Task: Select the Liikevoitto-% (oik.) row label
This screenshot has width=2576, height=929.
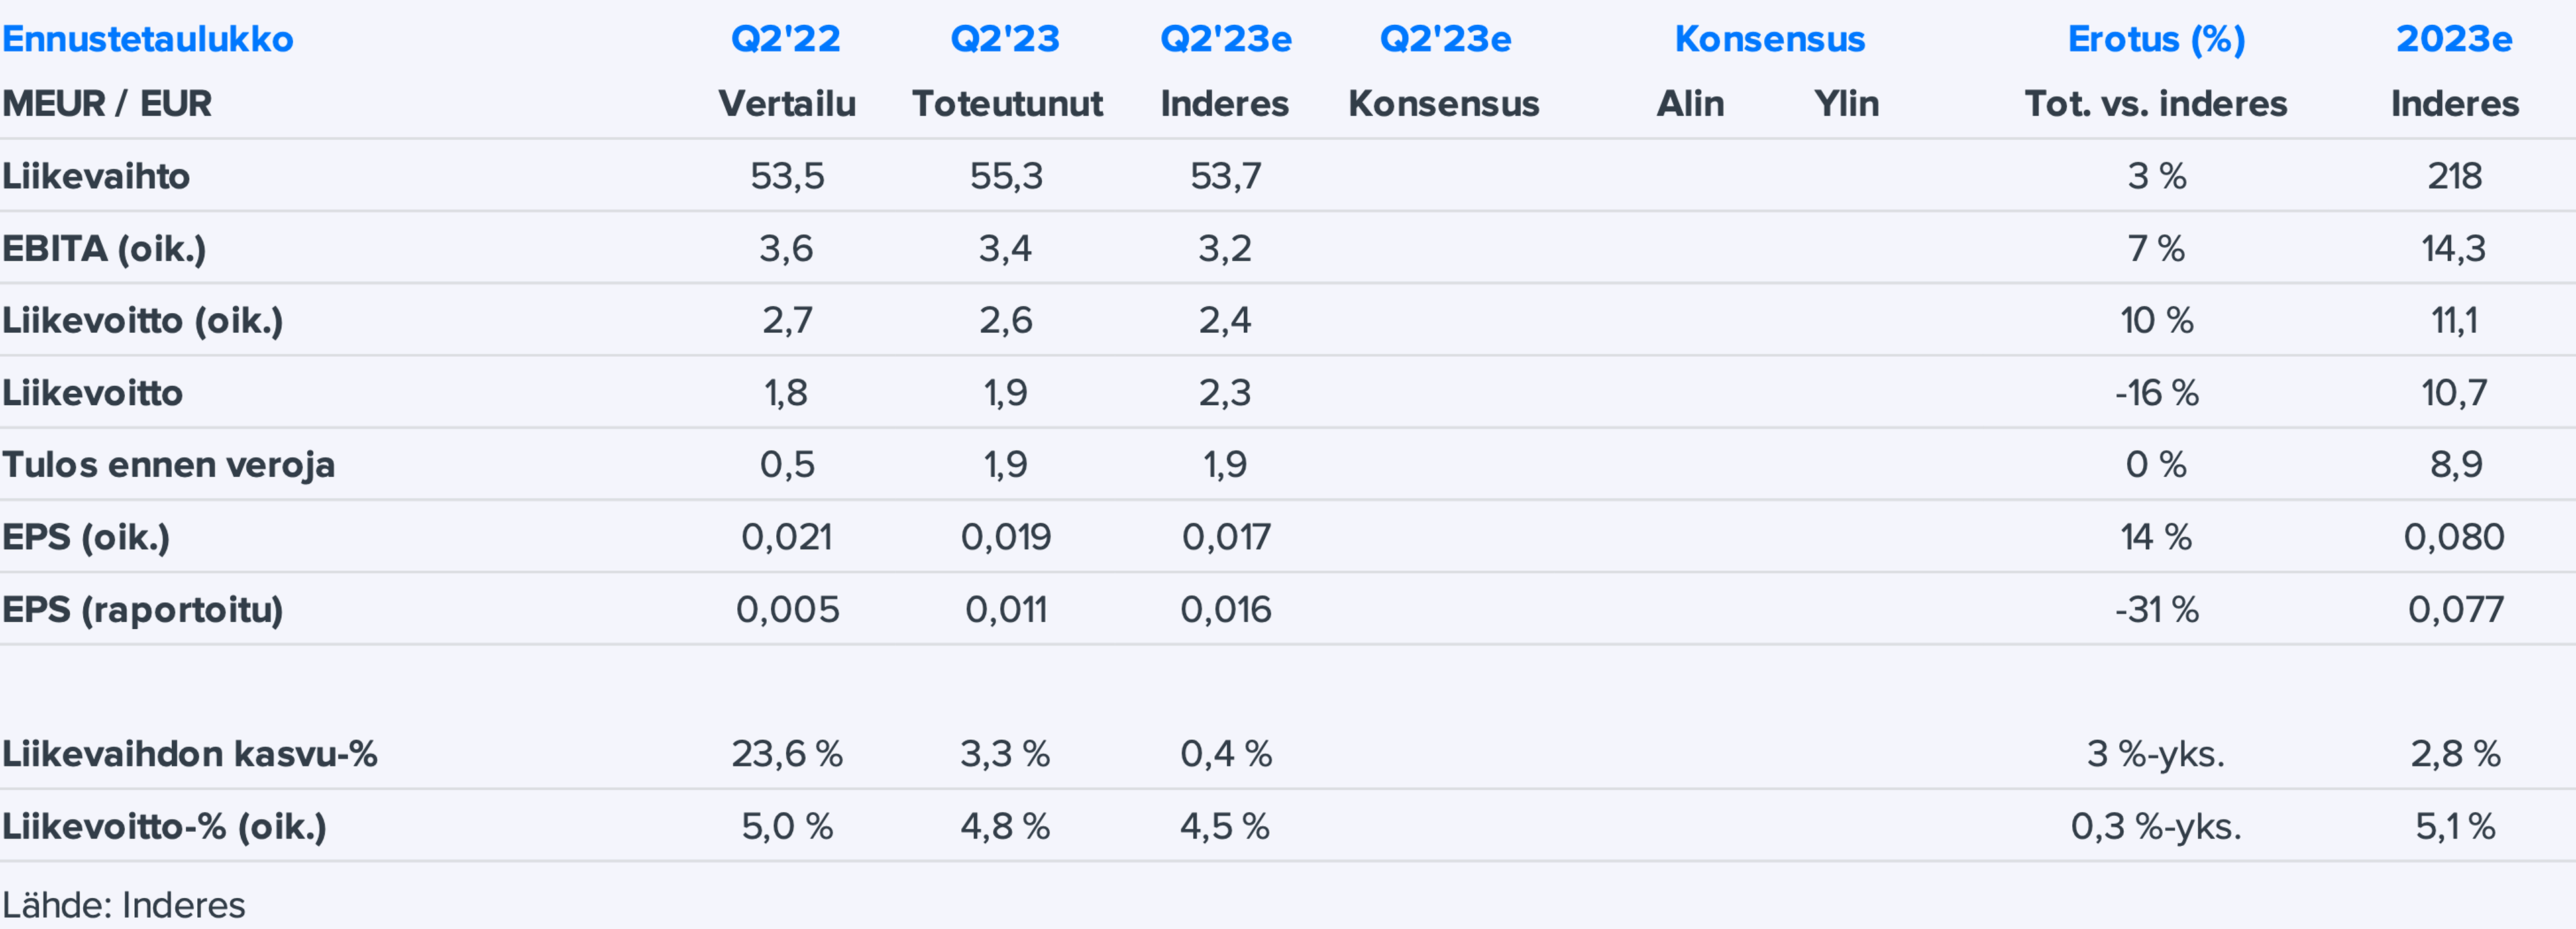Action: pos(164,826)
